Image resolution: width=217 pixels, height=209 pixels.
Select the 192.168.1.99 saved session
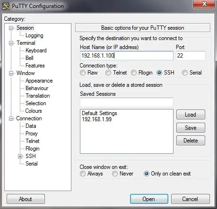tap(97, 119)
